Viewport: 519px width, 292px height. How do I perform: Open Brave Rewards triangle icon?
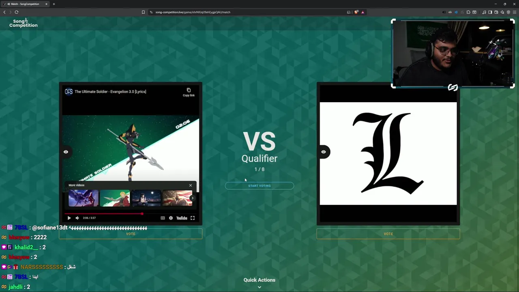(x=362, y=12)
